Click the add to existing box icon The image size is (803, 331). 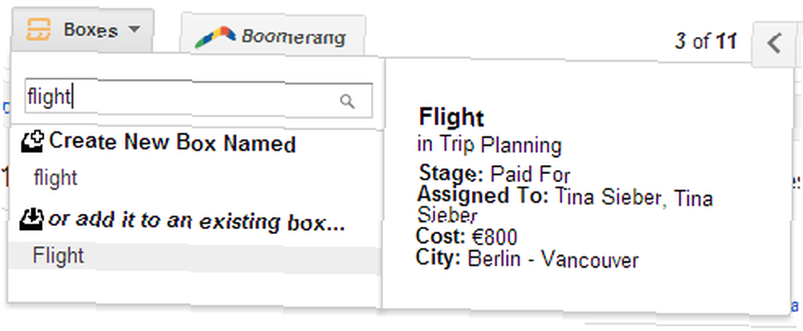click(x=32, y=220)
